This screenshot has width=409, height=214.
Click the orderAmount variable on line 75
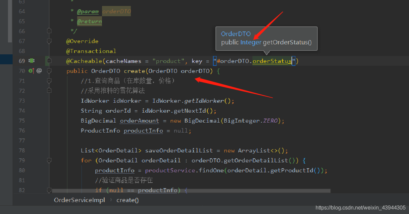pos(139,121)
